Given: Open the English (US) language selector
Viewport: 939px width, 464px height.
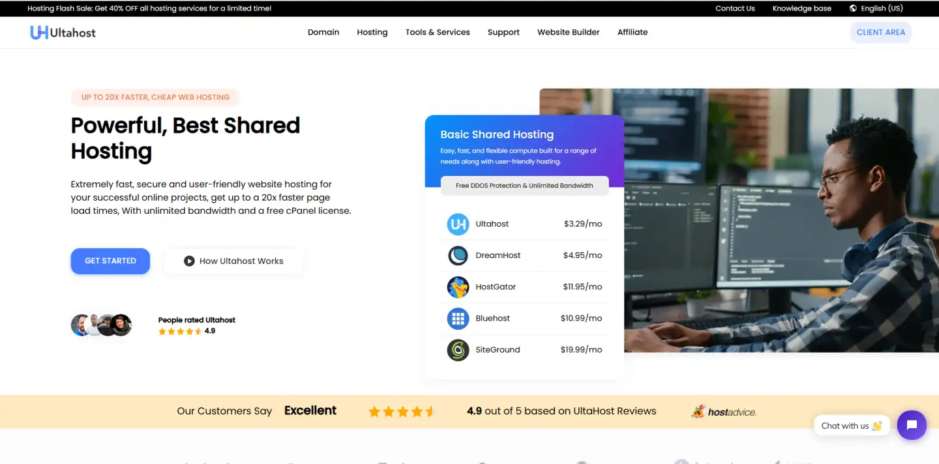Looking at the screenshot, I should [876, 8].
